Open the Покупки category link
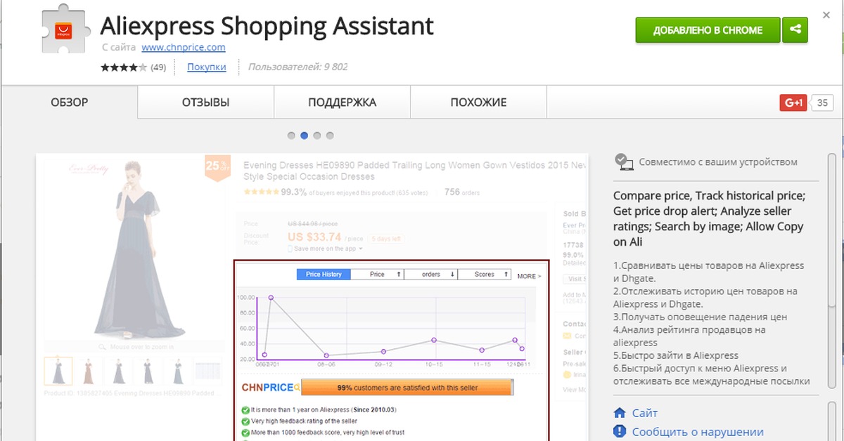Image resolution: width=844 pixels, height=441 pixels. click(207, 67)
